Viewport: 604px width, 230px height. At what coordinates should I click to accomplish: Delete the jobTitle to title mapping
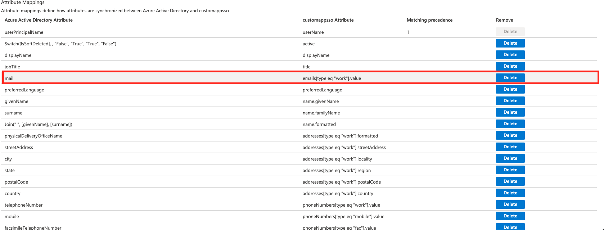pyautogui.click(x=510, y=66)
